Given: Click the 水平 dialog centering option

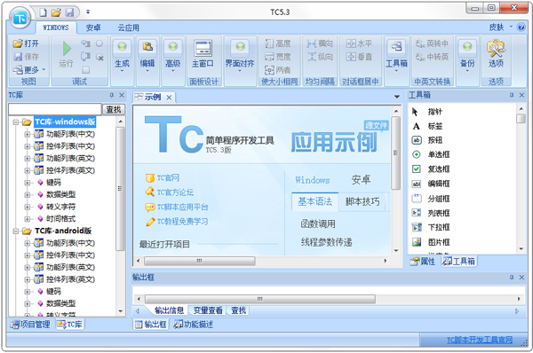Looking at the screenshot, I should (359, 43).
